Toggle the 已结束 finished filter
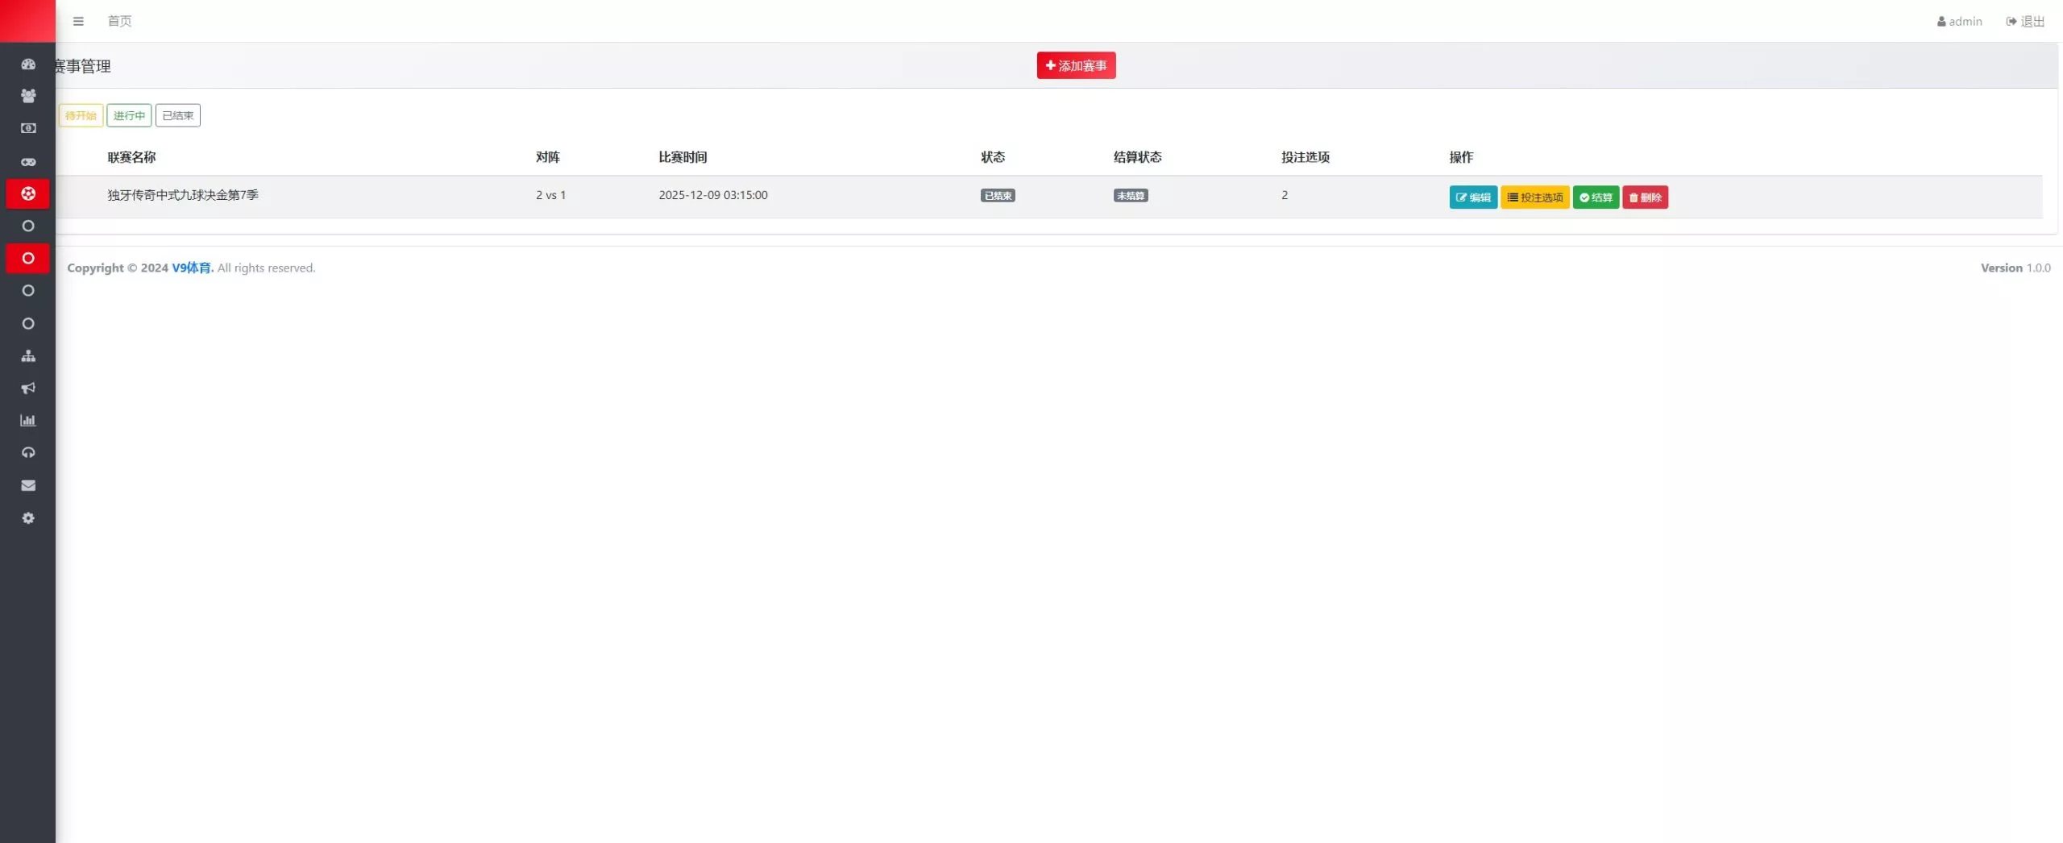Image resolution: width=2063 pixels, height=843 pixels. [176, 115]
